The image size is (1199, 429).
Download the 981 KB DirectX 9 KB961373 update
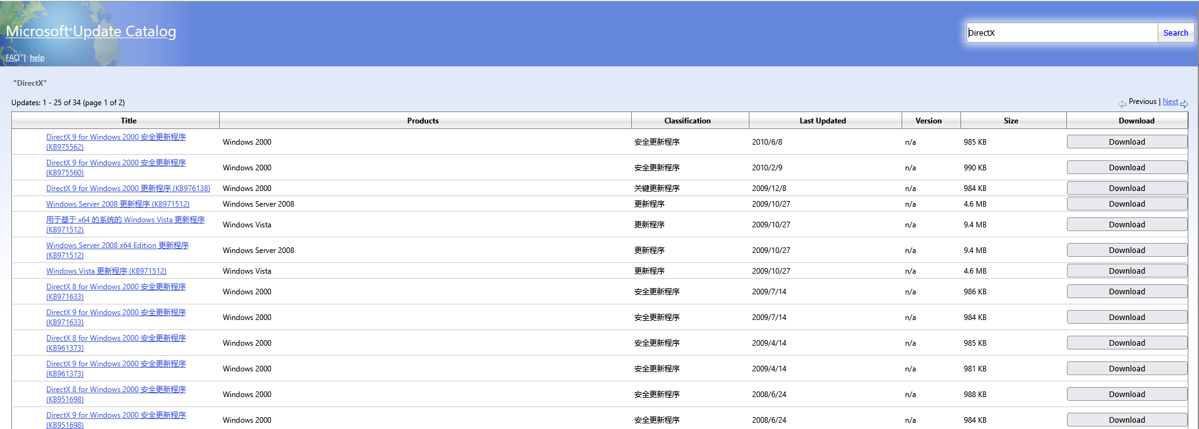pos(1126,369)
